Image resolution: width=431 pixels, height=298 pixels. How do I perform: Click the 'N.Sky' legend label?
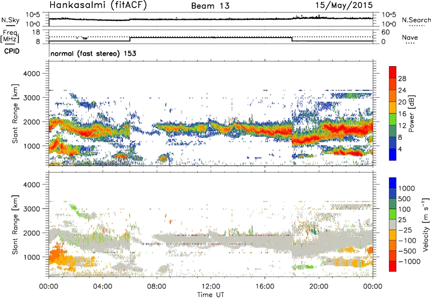point(10,20)
